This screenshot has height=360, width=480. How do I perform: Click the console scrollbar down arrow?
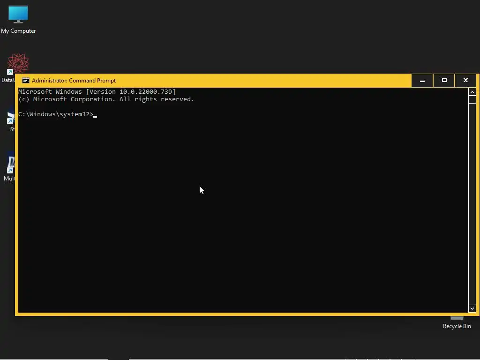[x=472, y=308]
